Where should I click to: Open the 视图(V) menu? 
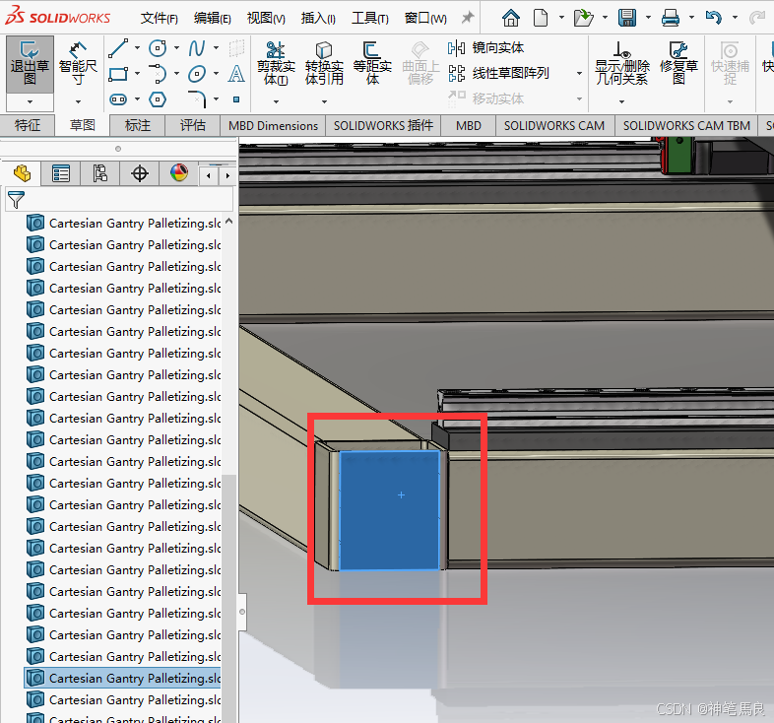point(266,19)
